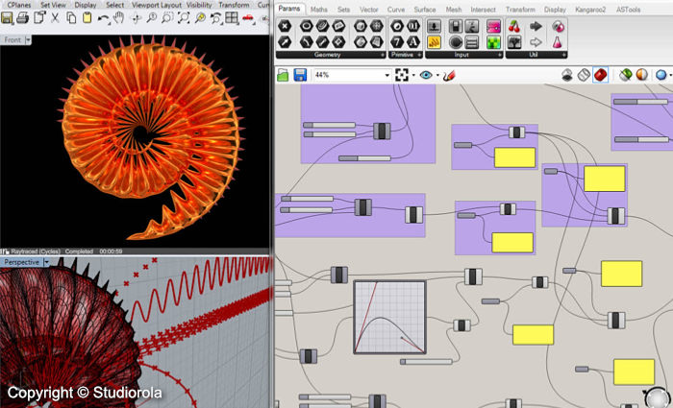The width and height of the screenshot is (673, 408).
Task: Click the red car icon
Action: 248,18
